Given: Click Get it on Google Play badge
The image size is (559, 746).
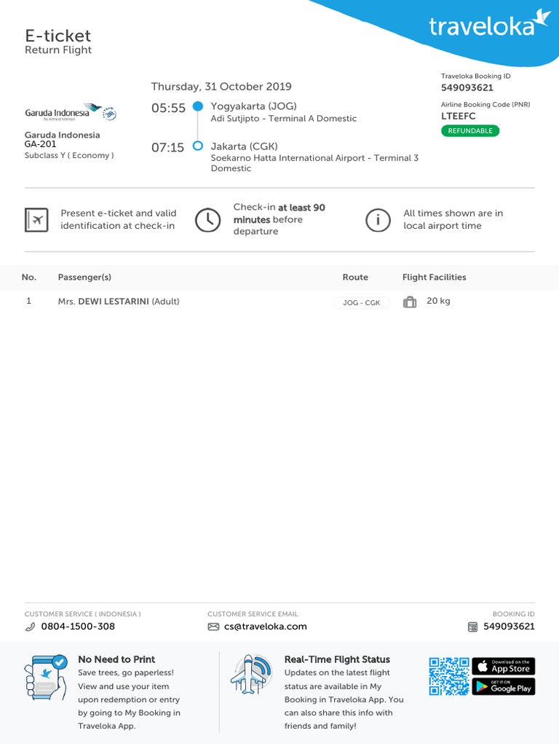Looking at the screenshot, I should (504, 686).
